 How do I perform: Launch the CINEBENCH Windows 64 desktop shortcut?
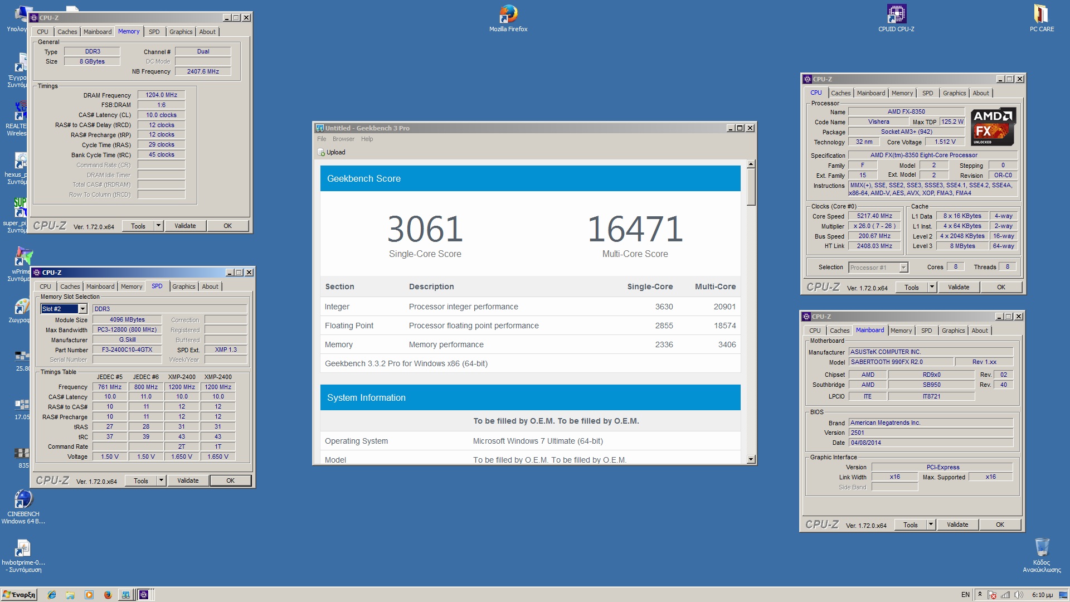coord(23,506)
